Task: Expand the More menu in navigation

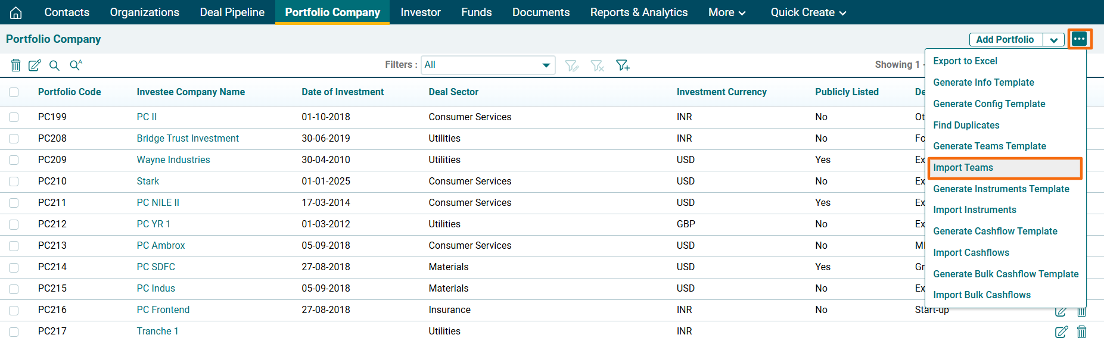Action: coord(726,12)
